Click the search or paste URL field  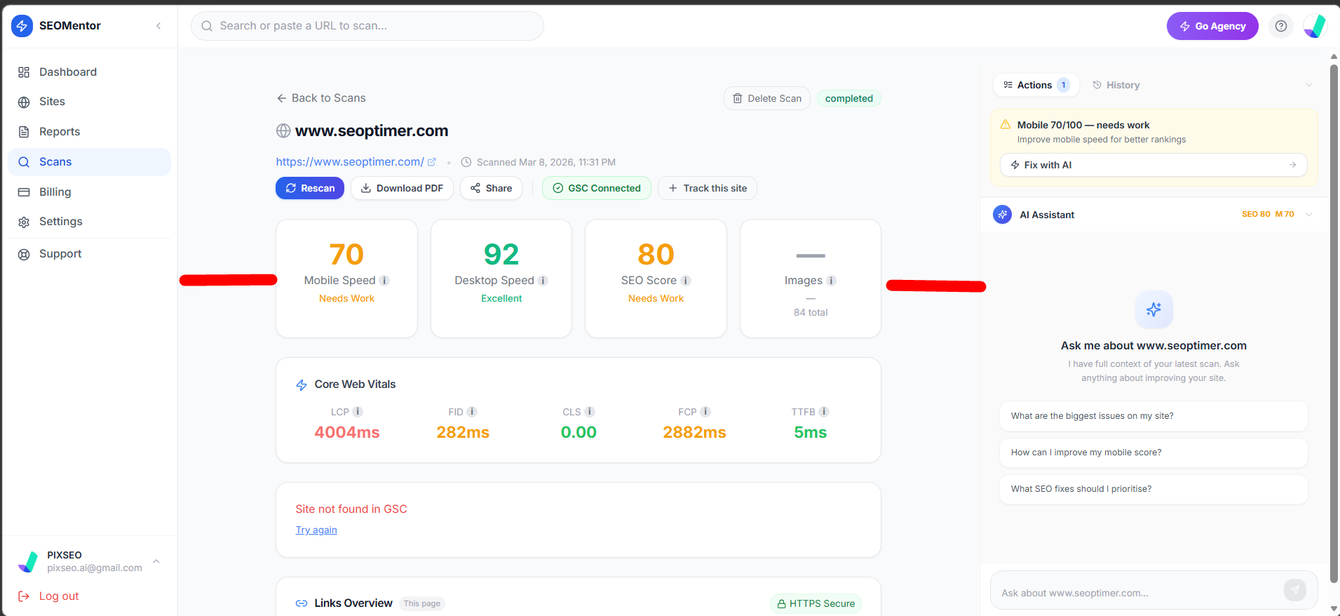click(367, 26)
